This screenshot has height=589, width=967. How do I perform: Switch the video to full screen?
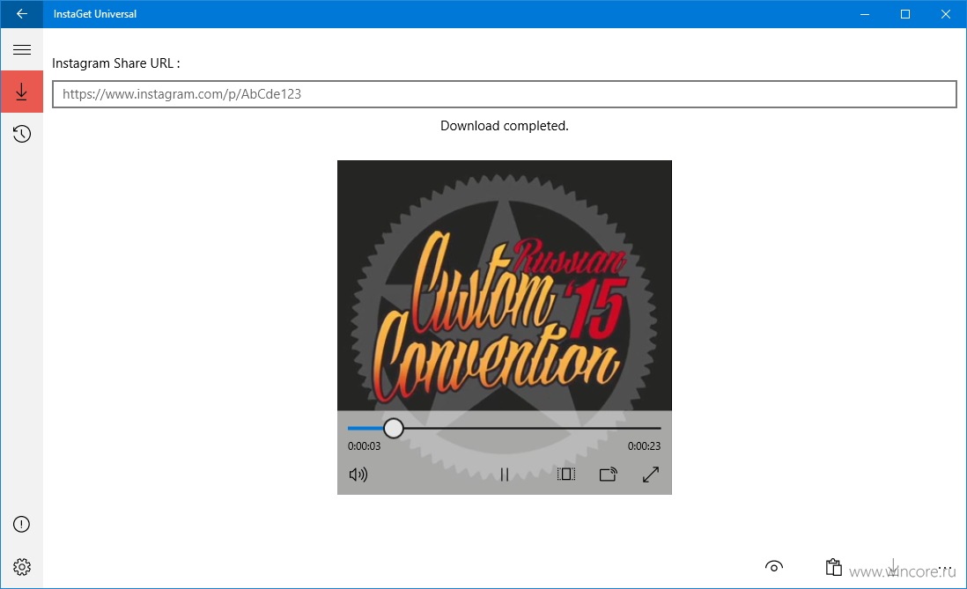(651, 475)
